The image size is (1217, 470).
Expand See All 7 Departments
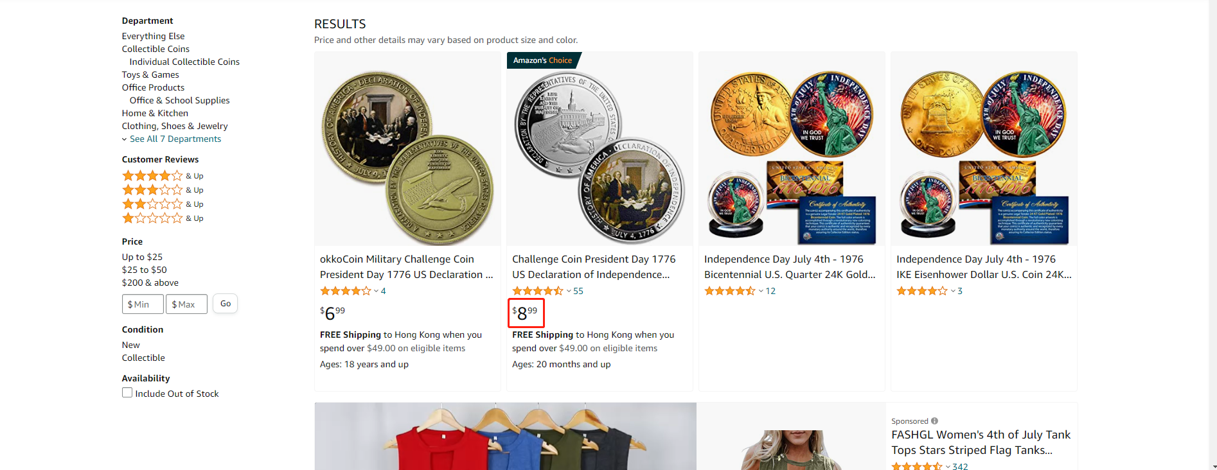(x=172, y=139)
